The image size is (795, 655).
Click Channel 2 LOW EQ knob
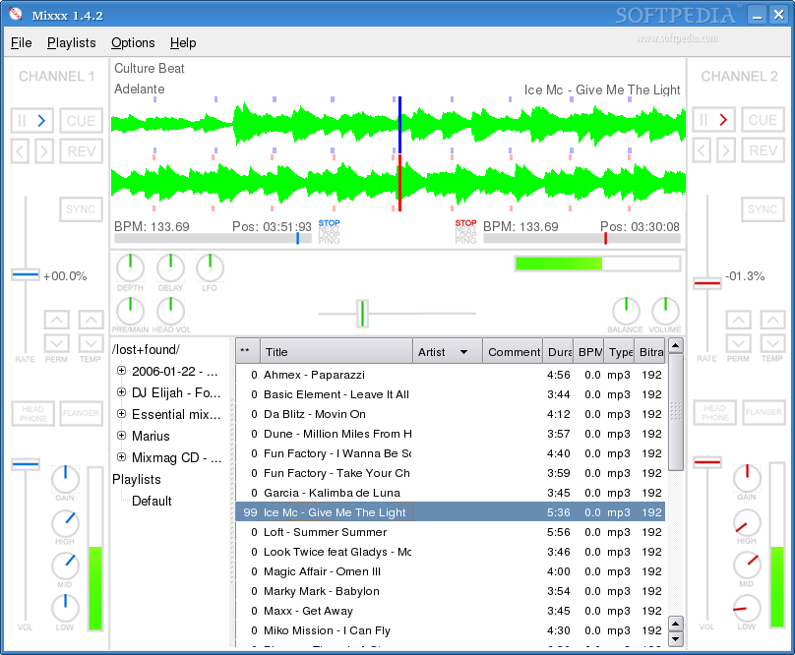747,608
